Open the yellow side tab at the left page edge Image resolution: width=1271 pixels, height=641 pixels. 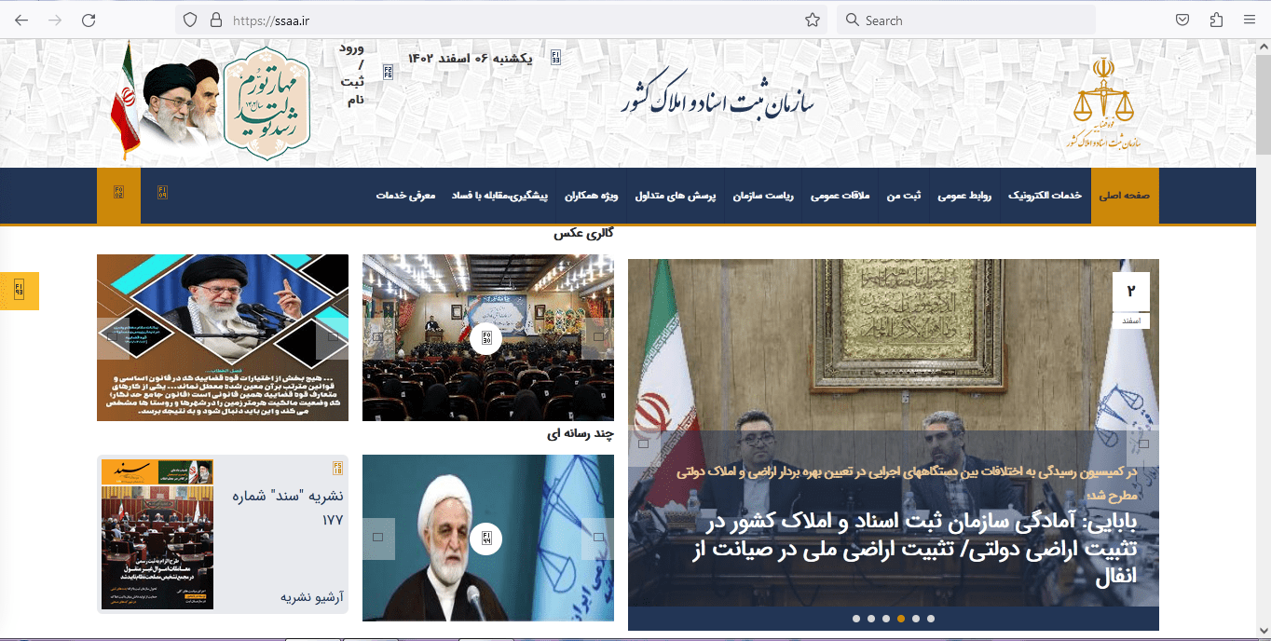(19, 291)
